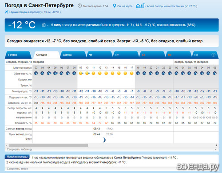222x173 pixels.
Task: Click the 18 hour cloud icon
Action: [138, 73]
